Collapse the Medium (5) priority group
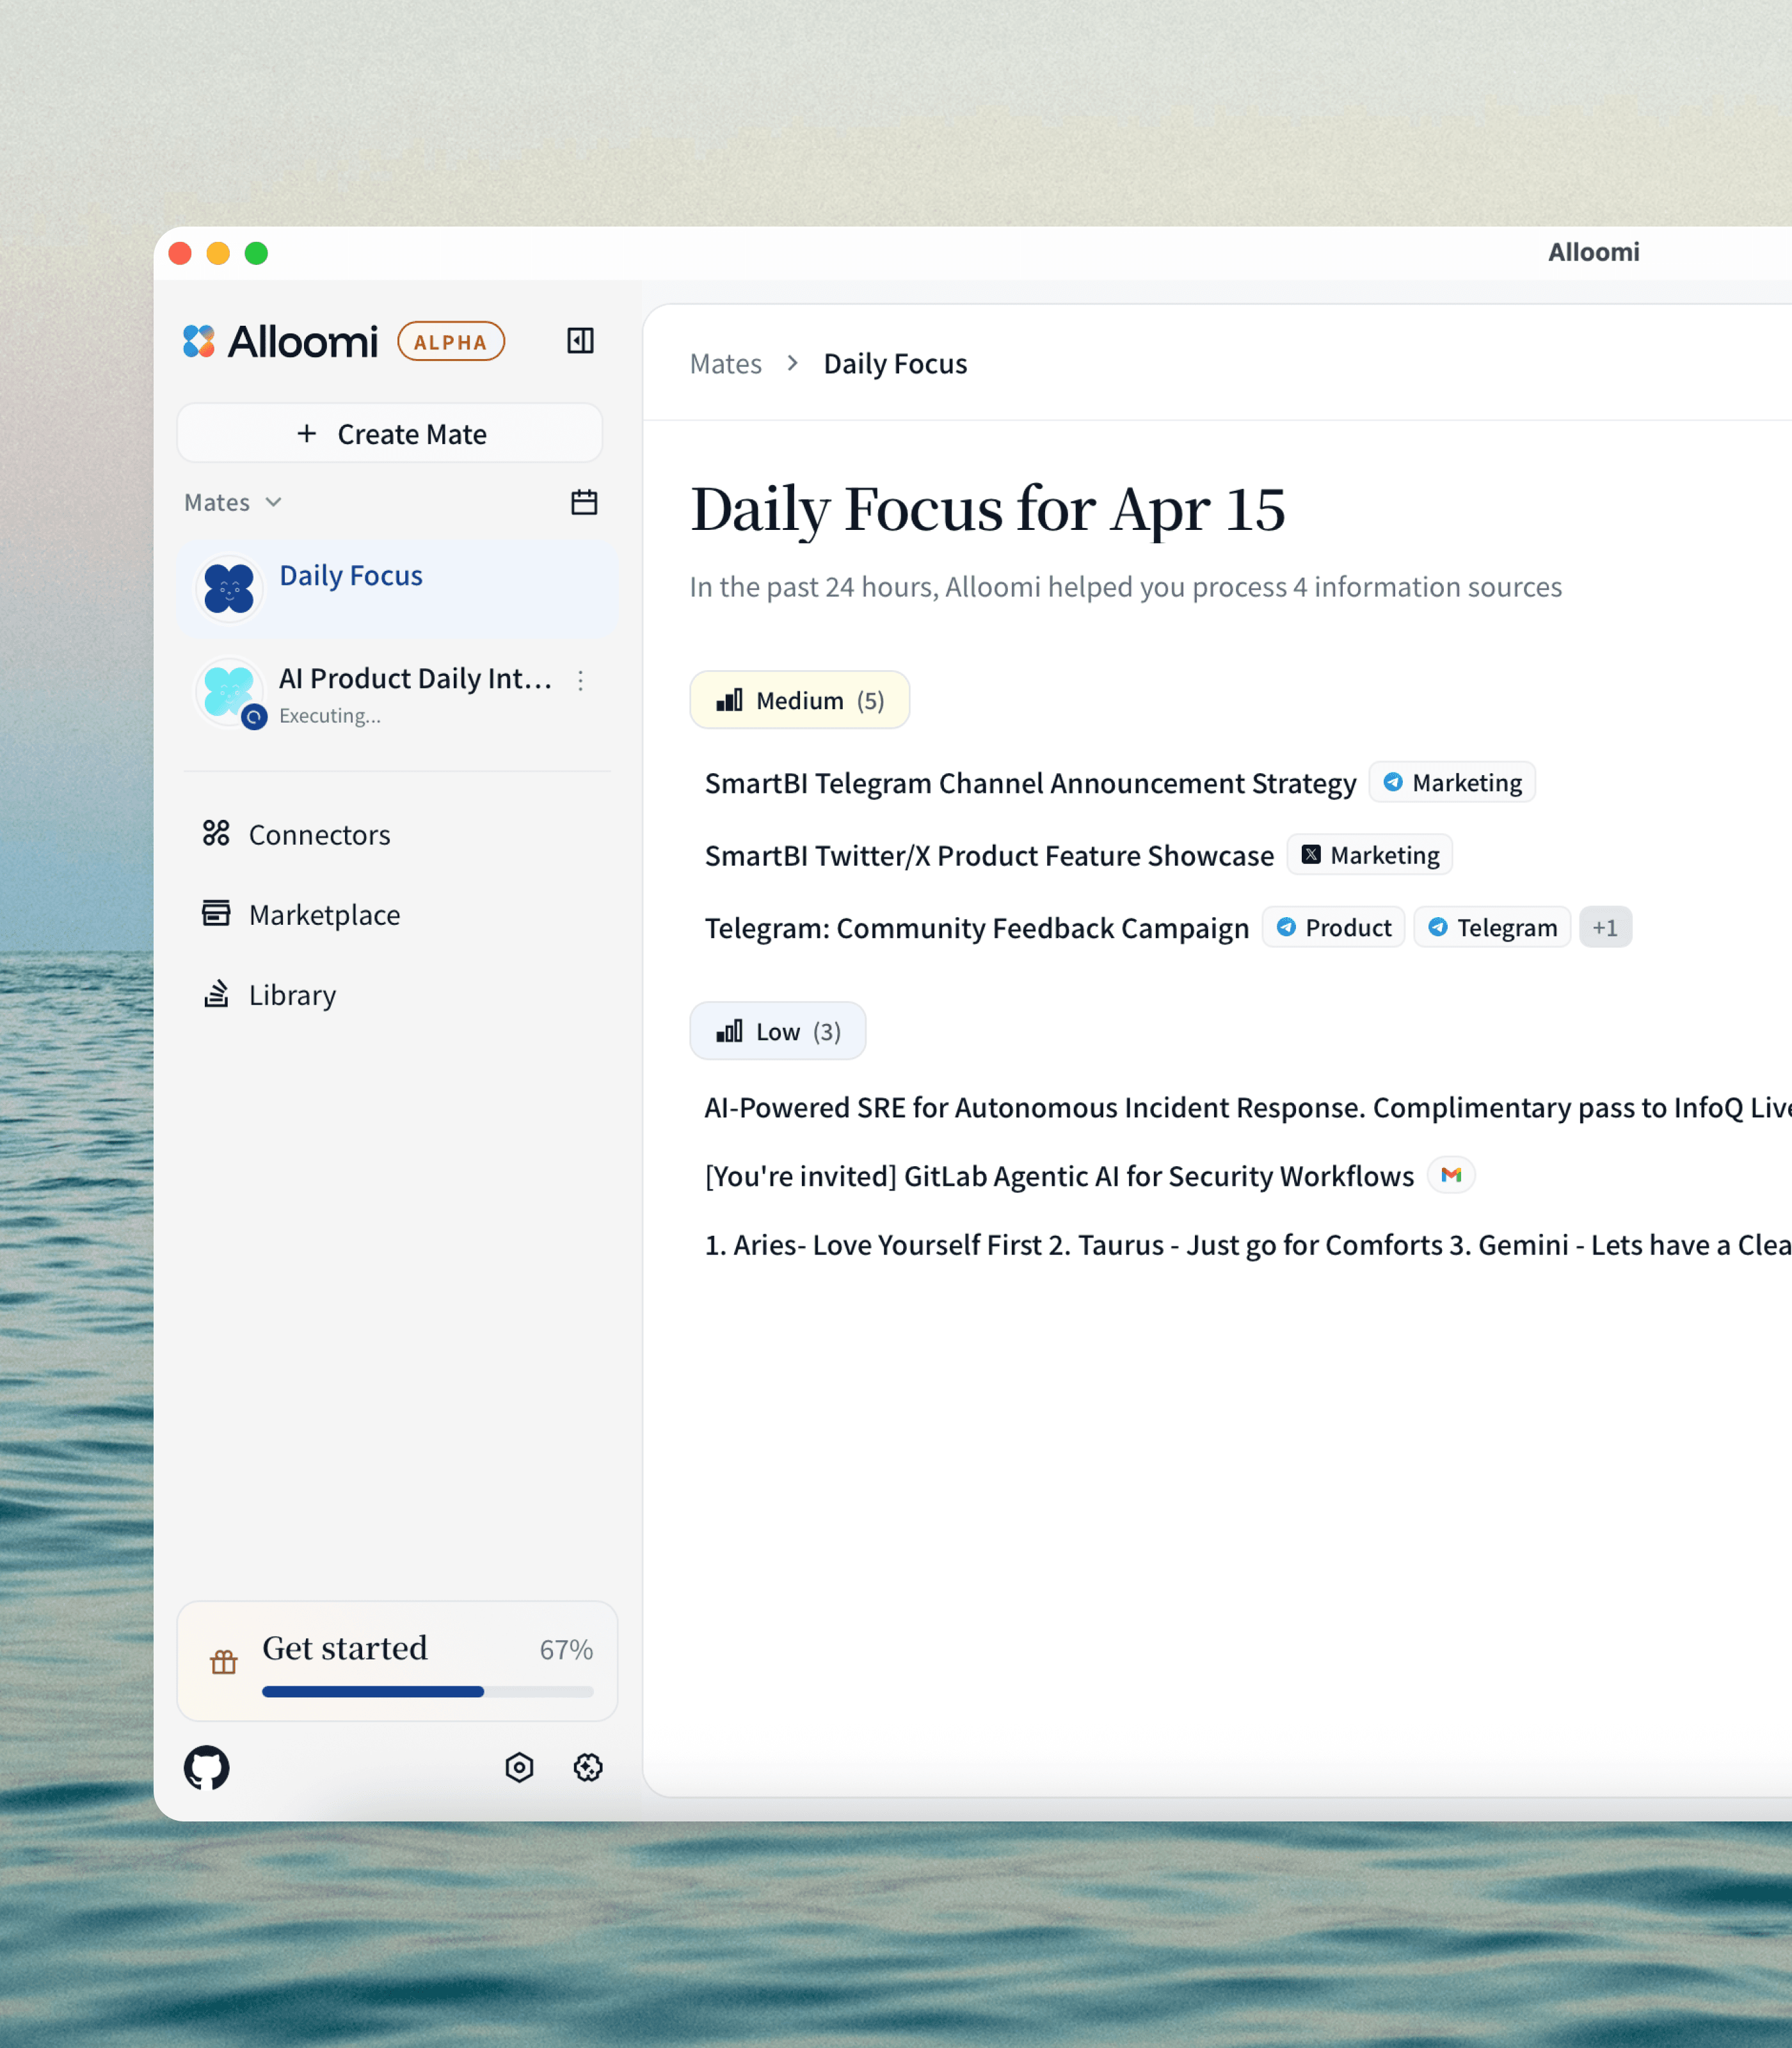The image size is (1792, 2048). pos(799,700)
